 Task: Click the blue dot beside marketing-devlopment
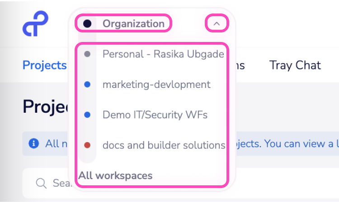(x=88, y=84)
